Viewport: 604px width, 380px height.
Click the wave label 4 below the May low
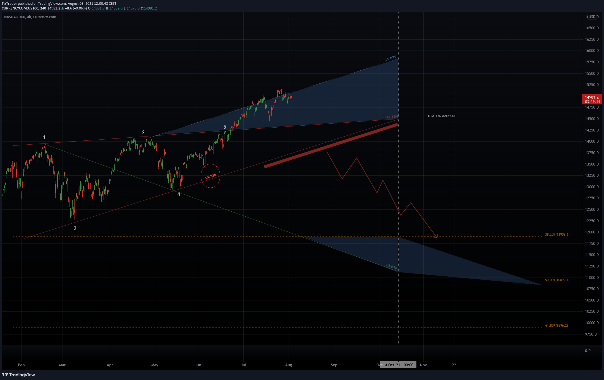(179, 194)
